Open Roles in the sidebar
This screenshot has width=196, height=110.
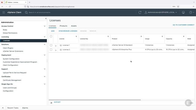pyautogui.click(x=5, y=30)
